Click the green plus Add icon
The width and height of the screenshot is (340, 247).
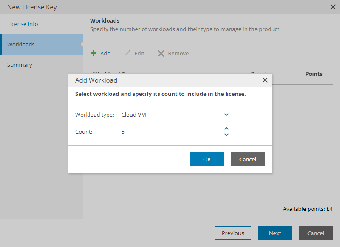click(93, 54)
